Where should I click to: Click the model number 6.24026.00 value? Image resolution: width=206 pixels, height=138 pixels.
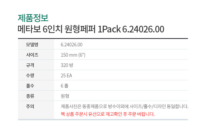click(x=72, y=45)
